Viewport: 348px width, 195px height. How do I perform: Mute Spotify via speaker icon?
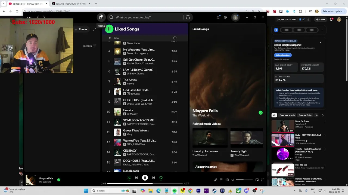[x=233, y=180]
